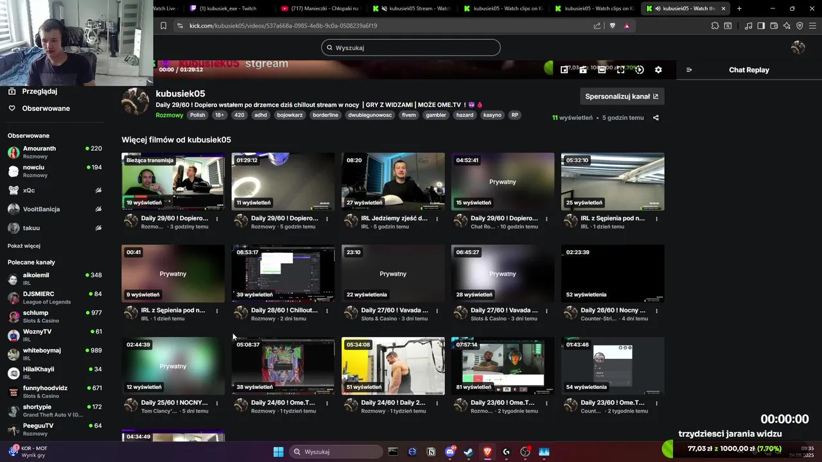The image size is (822, 462).
Task: Open the Brave Wallet icon
Action: click(x=774, y=26)
